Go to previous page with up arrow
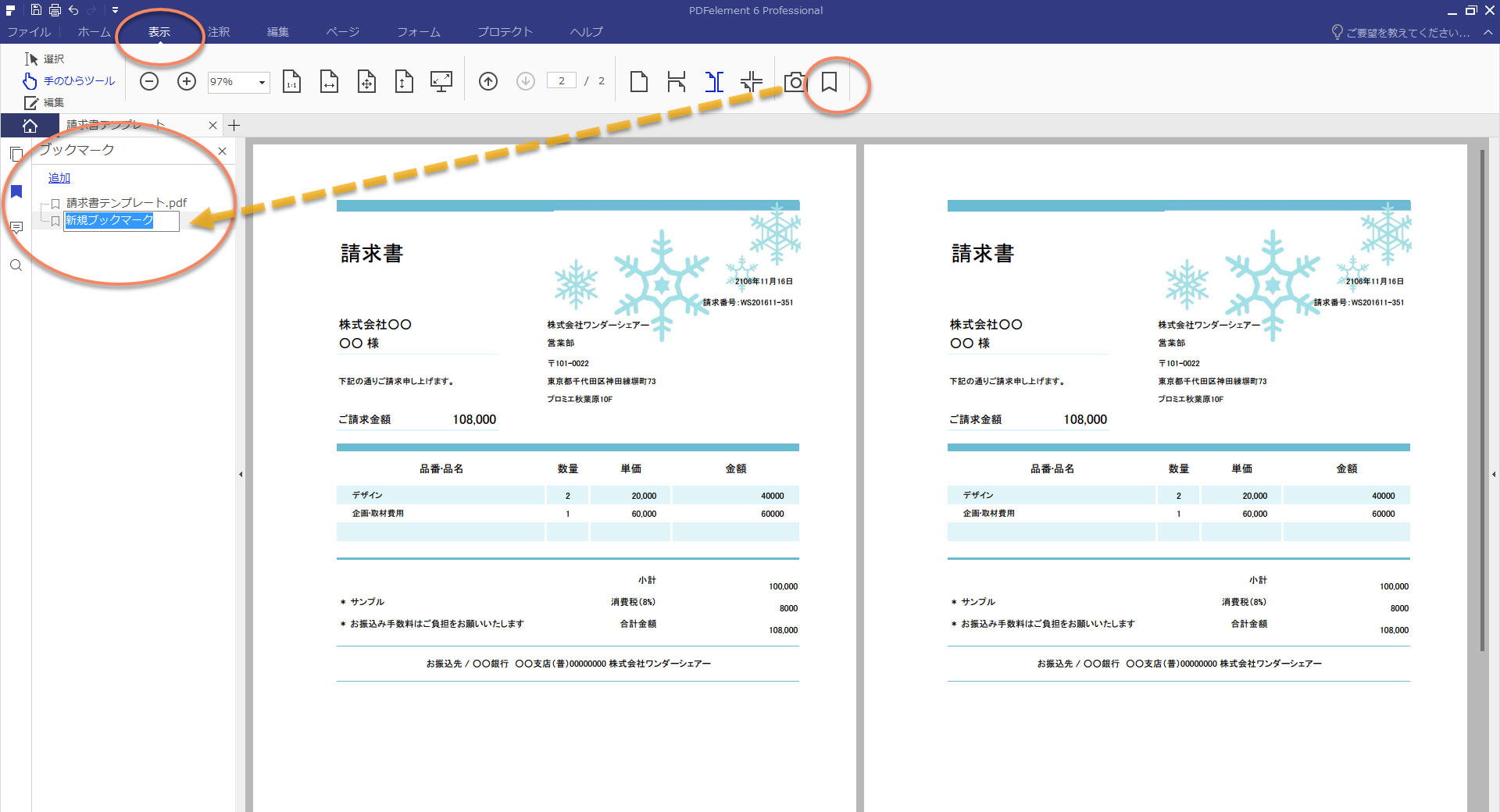 point(488,81)
